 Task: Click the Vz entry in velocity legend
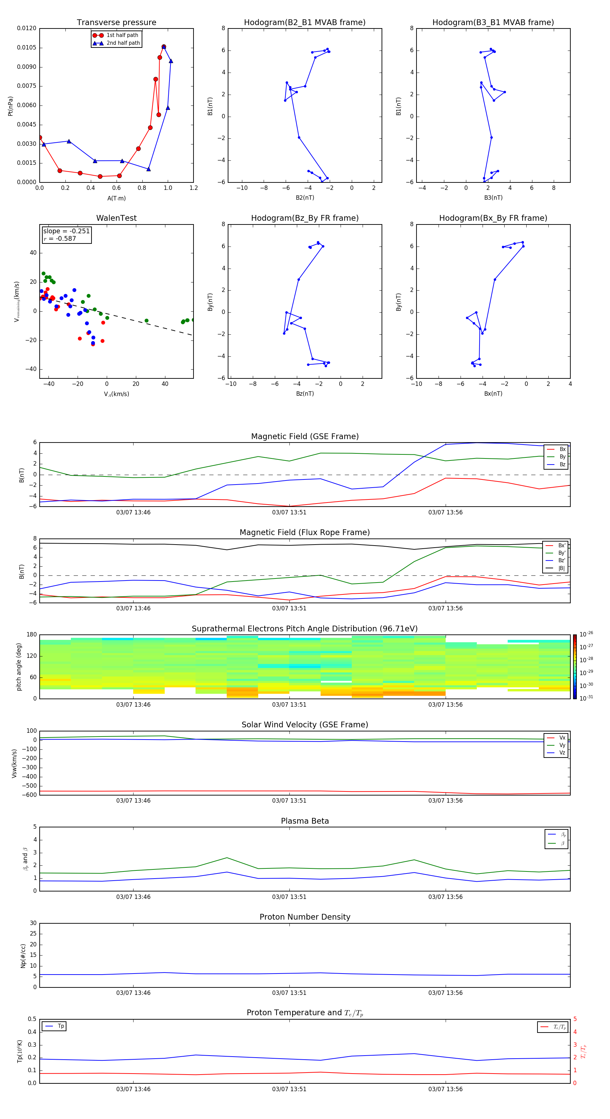[556, 753]
